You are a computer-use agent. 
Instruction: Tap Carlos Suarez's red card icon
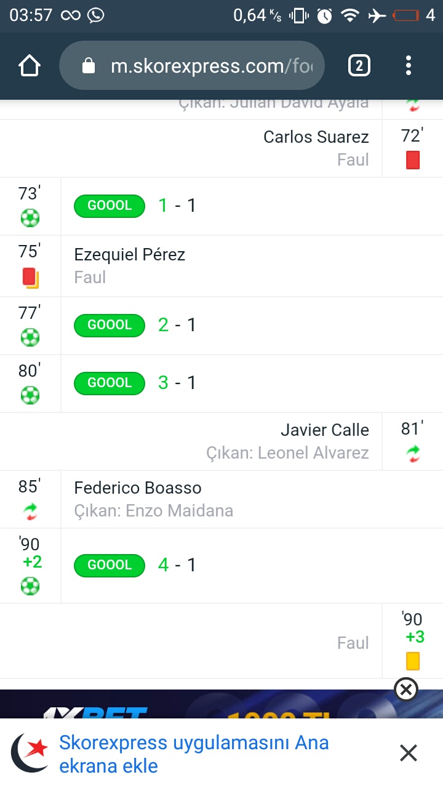[413, 160]
